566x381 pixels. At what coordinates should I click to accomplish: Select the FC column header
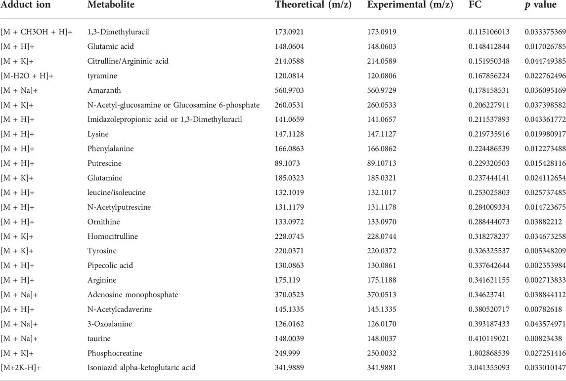475,4
